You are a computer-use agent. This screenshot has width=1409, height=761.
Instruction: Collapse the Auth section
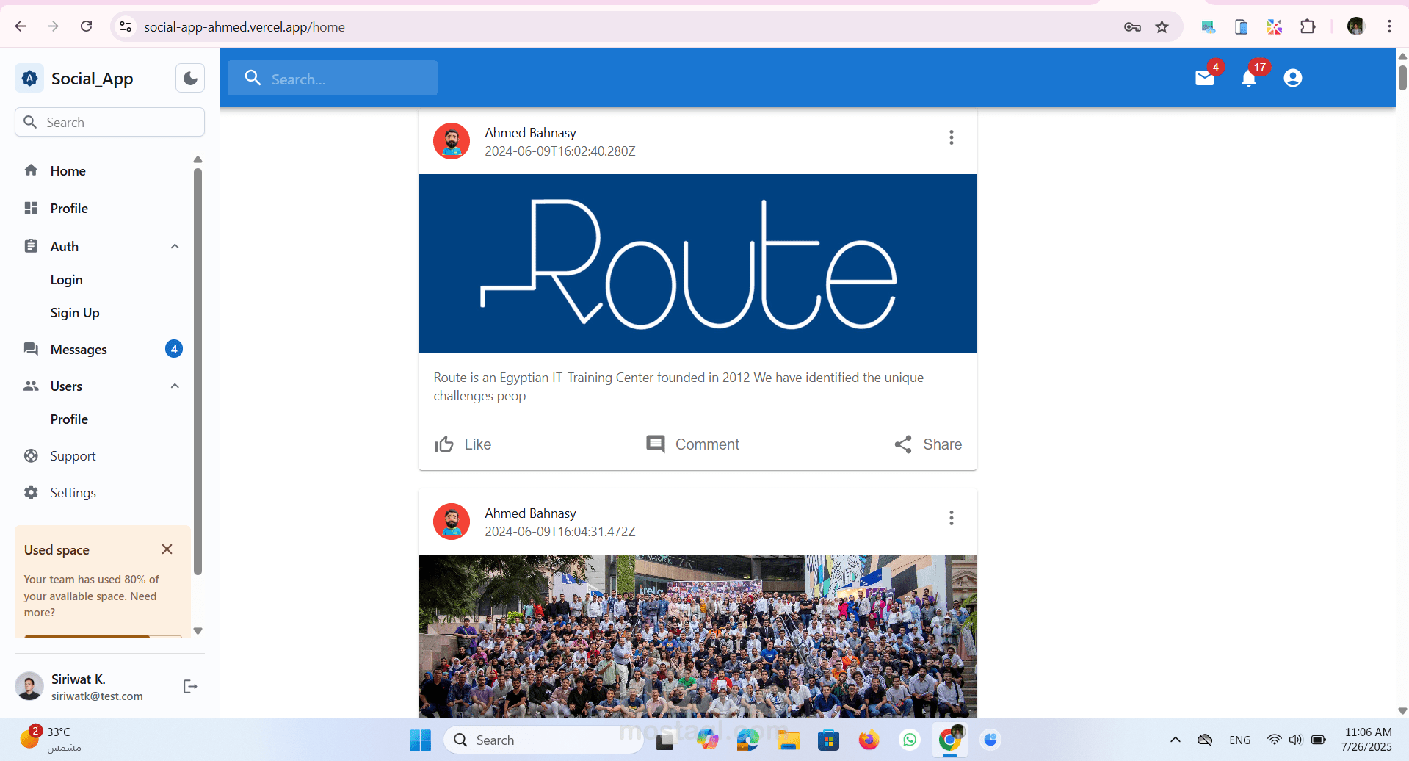pos(175,246)
